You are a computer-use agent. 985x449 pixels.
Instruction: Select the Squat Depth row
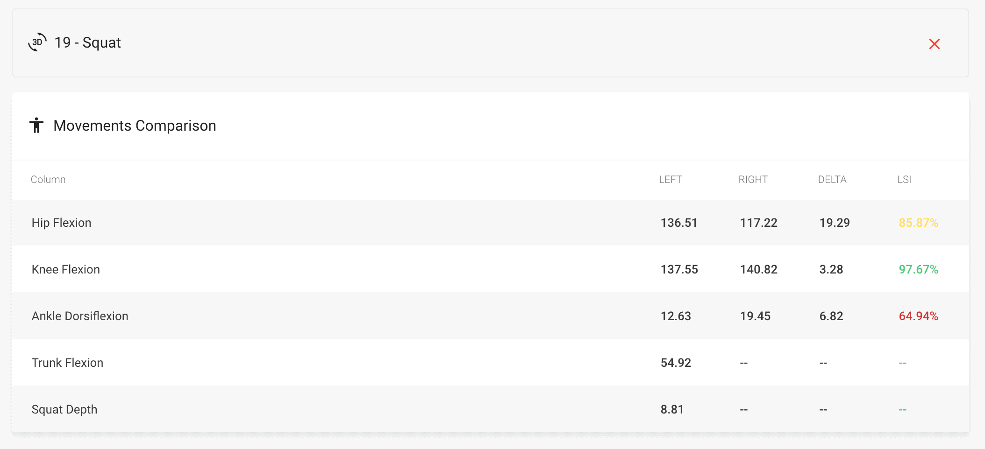point(491,409)
